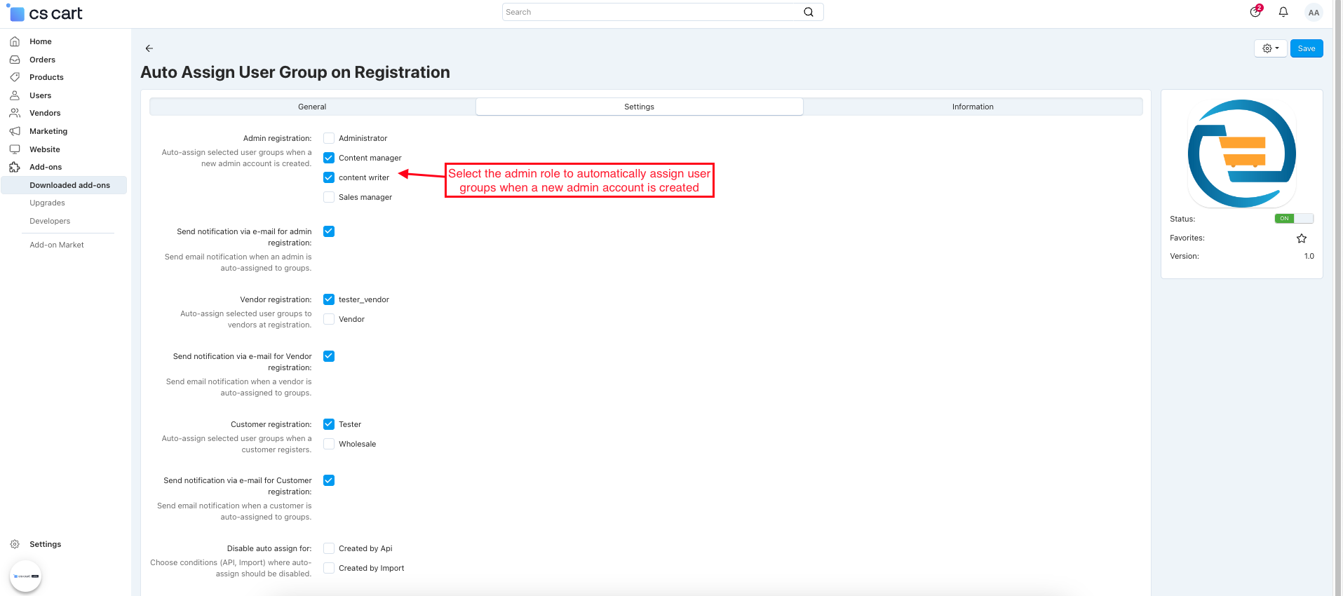Image resolution: width=1343 pixels, height=596 pixels.
Task: Focus the top Search field
Action: click(x=652, y=12)
